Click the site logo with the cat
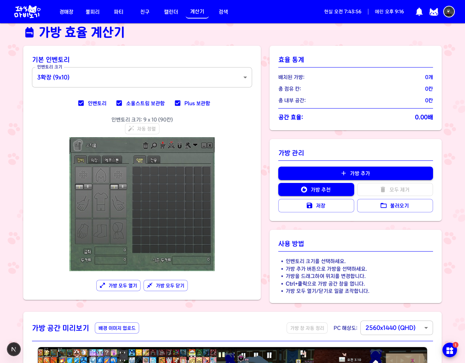The height and width of the screenshot is (363, 465). (x=27, y=12)
